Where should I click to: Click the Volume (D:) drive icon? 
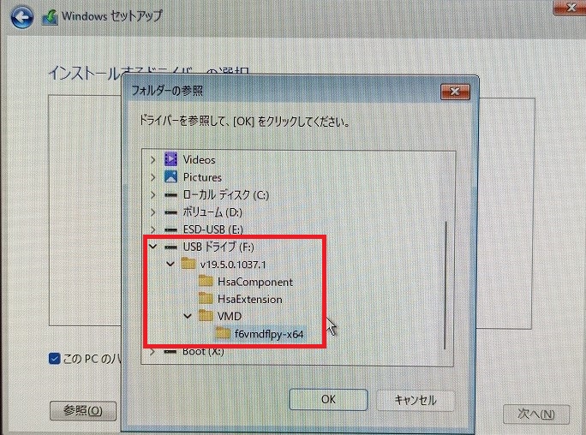coord(170,212)
